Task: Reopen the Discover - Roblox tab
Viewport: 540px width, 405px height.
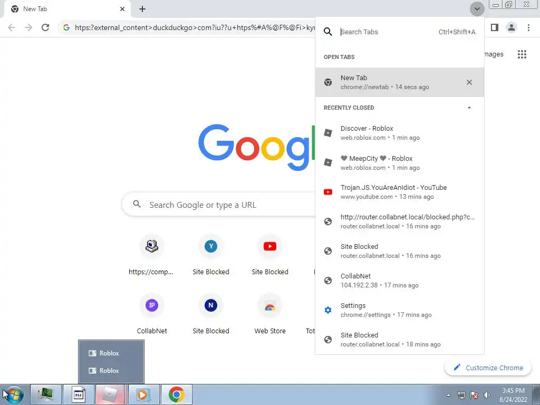Action: pyautogui.click(x=400, y=133)
